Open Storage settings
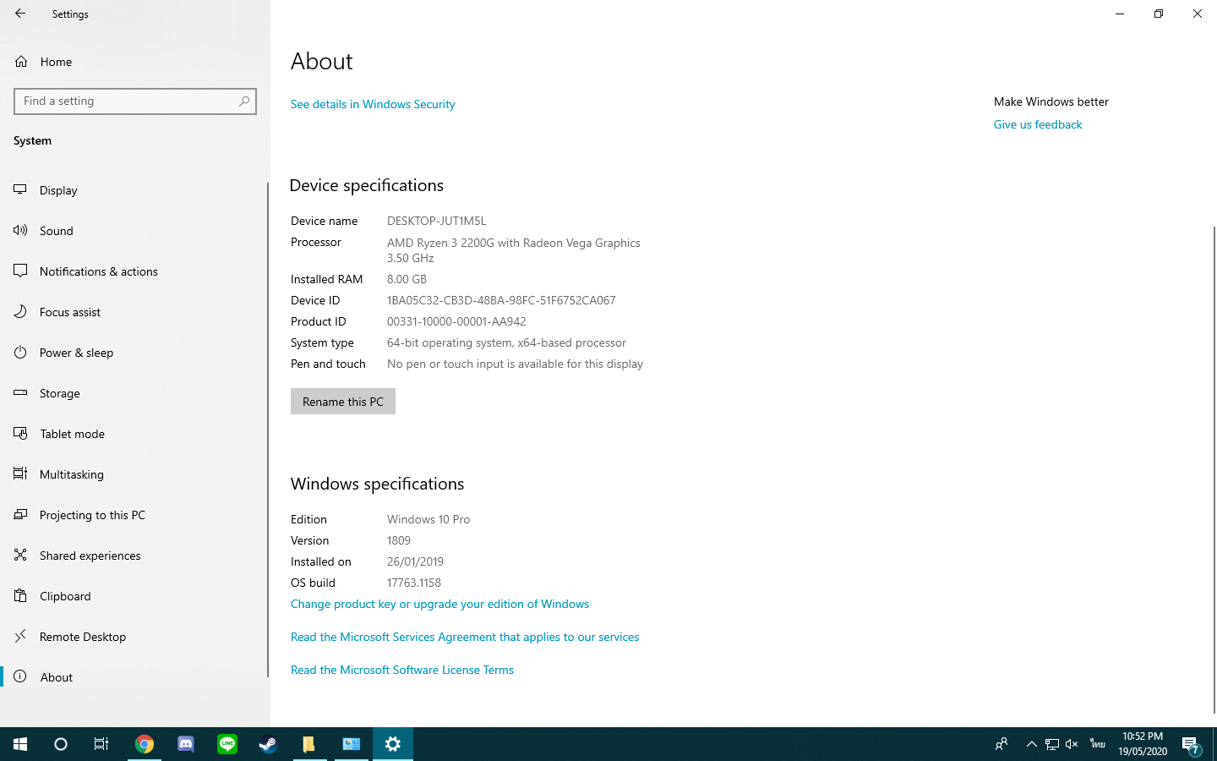 135,393
